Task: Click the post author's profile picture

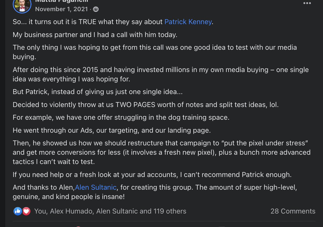Action: [x=22, y=5]
